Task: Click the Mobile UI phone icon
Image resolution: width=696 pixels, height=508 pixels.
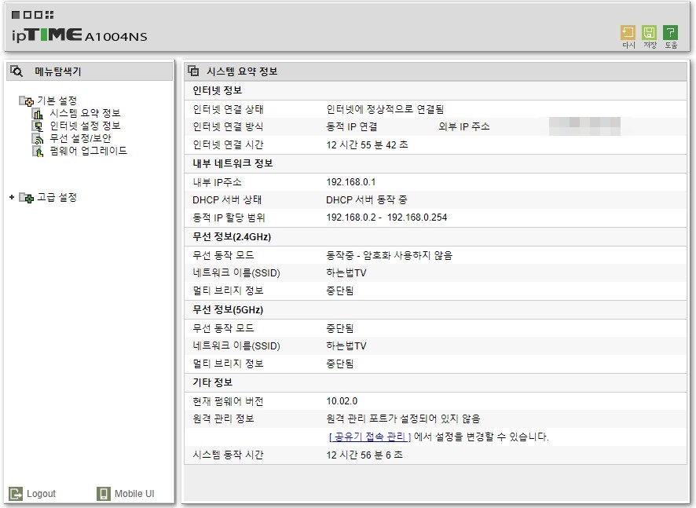Action: 104,493
